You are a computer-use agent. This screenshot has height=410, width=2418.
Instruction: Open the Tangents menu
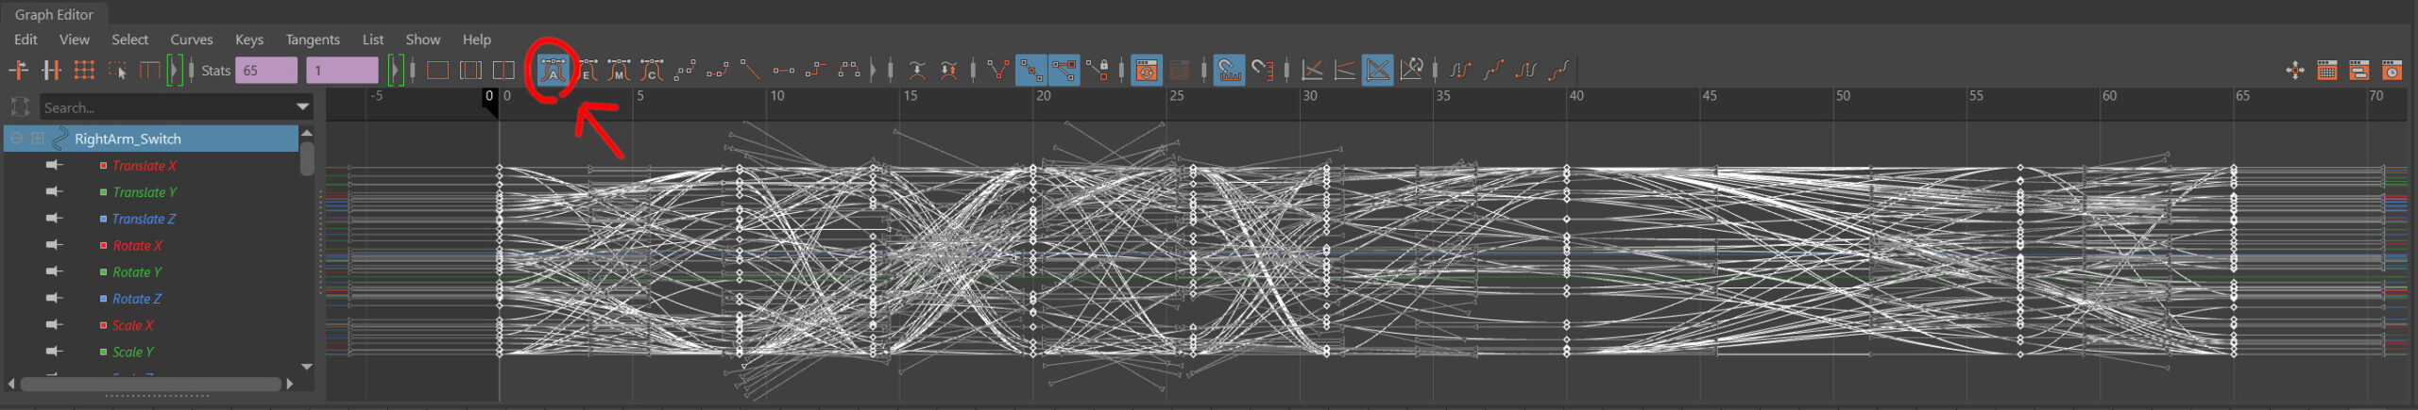pos(313,40)
